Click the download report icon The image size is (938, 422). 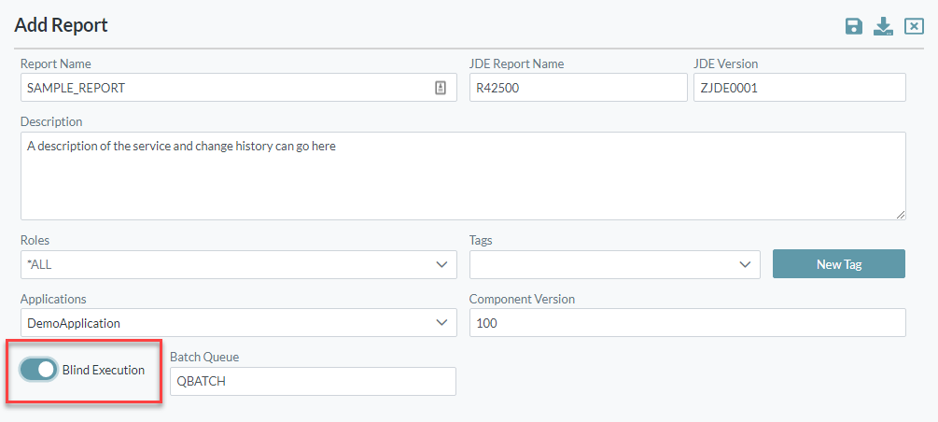click(883, 26)
